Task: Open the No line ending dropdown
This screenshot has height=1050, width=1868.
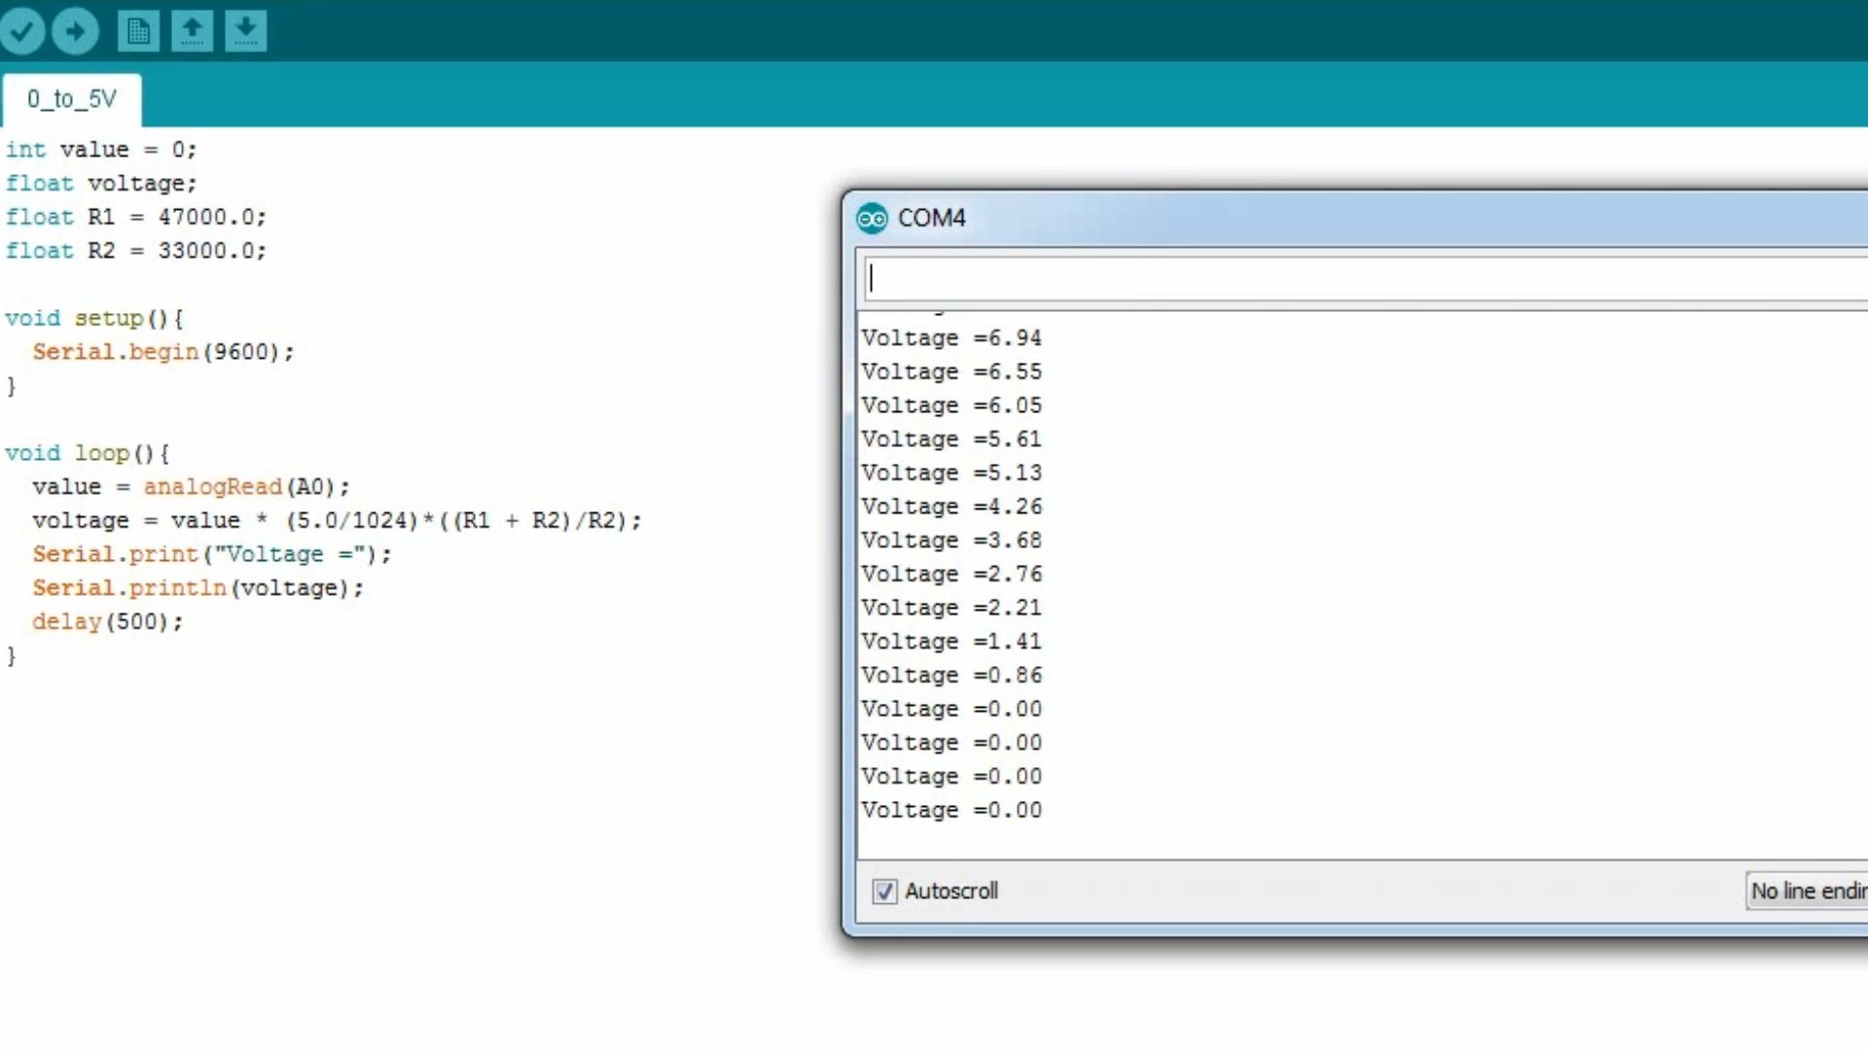Action: pos(1806,892)
